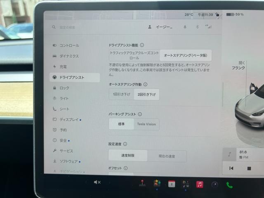Stop the radio playback
Screen dimensions: 264x198
[249, 168]
